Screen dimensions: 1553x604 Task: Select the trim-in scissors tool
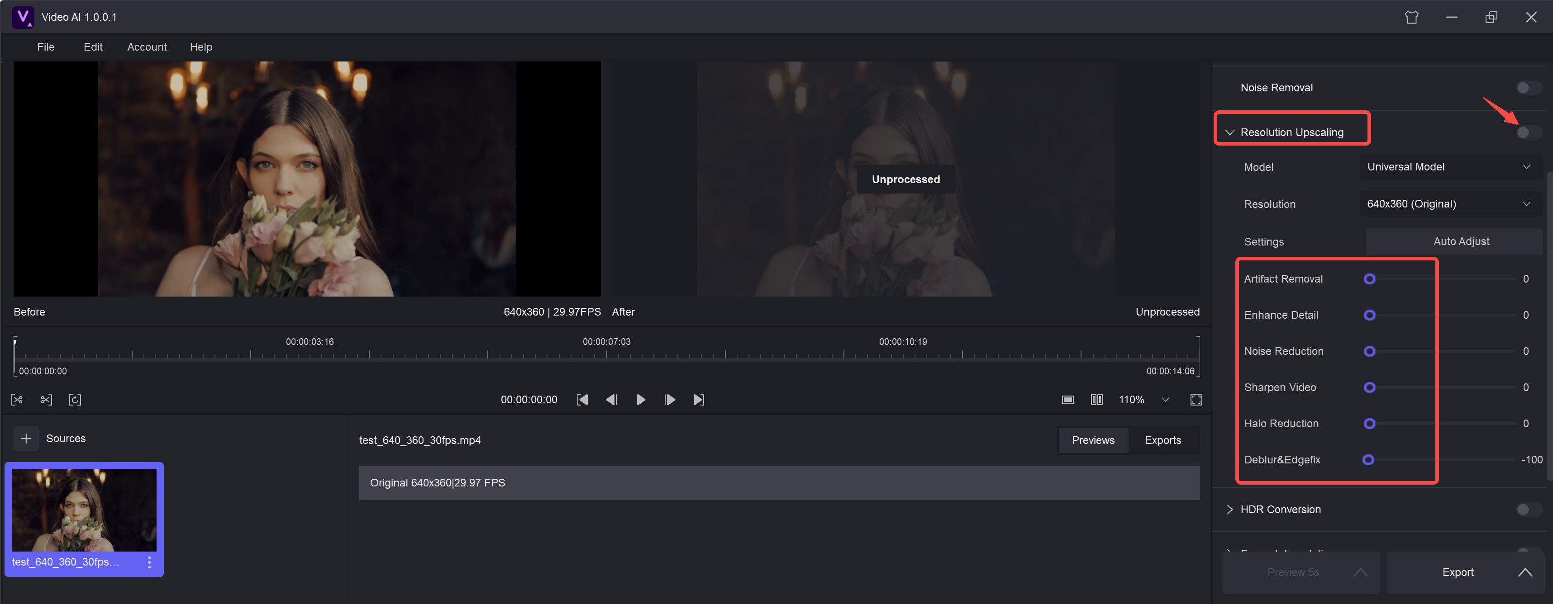(x=17, y=399)
